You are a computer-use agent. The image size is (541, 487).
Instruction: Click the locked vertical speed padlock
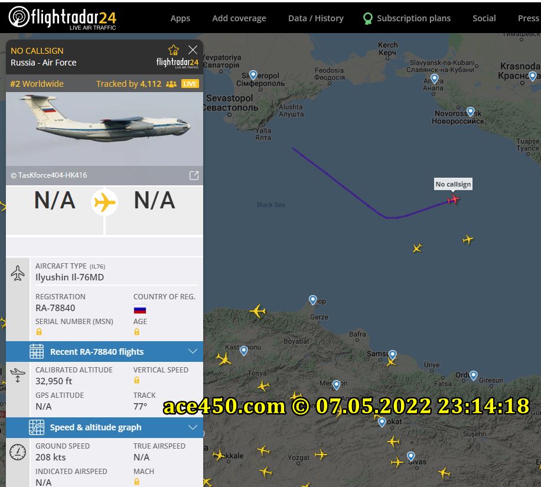coord(136,380)
